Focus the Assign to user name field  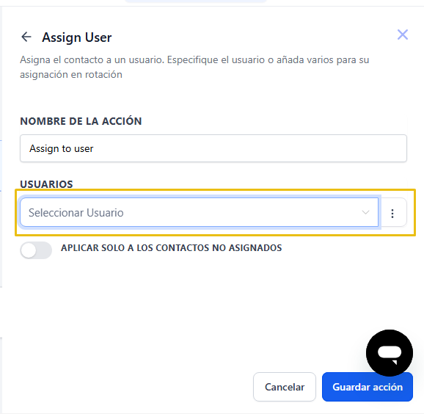pyautogui.click(x=213, y=148)
